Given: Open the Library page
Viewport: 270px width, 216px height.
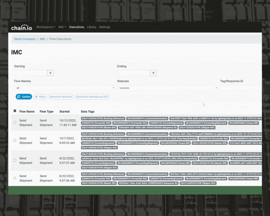Looking at the screenshot, I should point(91,27).
